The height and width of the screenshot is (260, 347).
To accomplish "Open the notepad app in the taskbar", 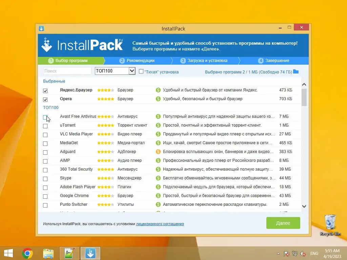I will pos(69,253).
